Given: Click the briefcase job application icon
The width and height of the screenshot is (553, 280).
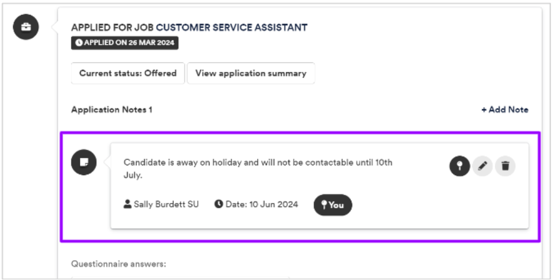Looking at the screenshot, I should point(26,27).
